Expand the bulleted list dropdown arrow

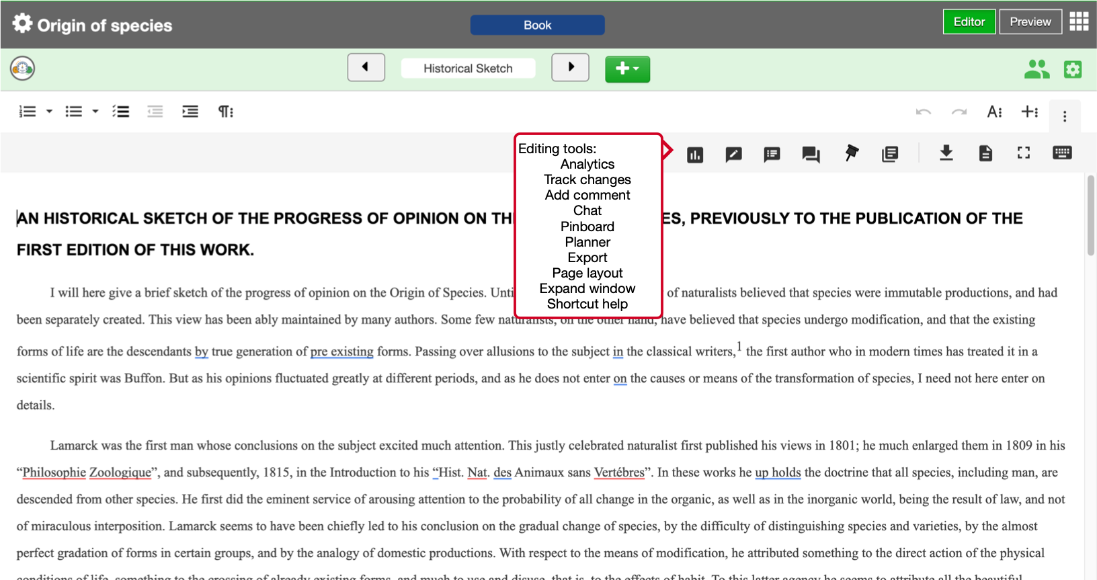[x=95, y=112]
